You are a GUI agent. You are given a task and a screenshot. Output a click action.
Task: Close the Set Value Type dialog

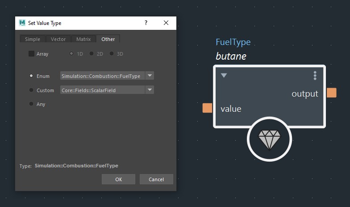click(x=166, y=23)
